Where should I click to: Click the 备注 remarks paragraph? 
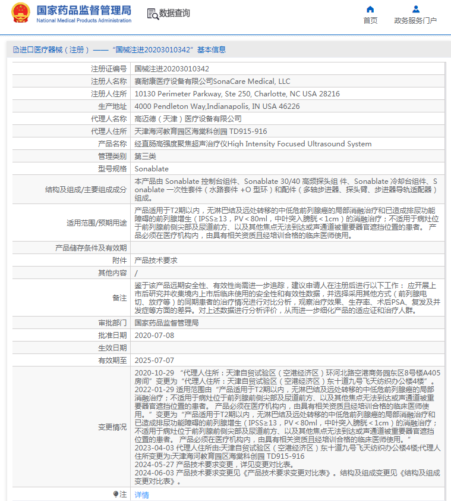(287, 298)
